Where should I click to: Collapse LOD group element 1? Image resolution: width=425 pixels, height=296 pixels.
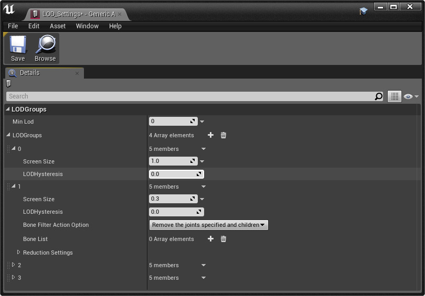pos(13,186)
